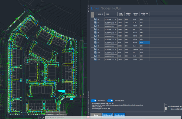Click the Total Demand label
The width and height of the screenshot is (182, 119).
click(x=173, y=106)
